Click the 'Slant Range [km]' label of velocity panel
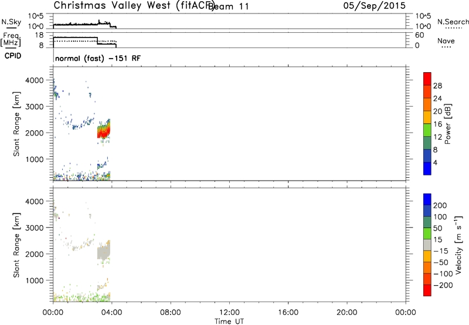 pos(16,245)
